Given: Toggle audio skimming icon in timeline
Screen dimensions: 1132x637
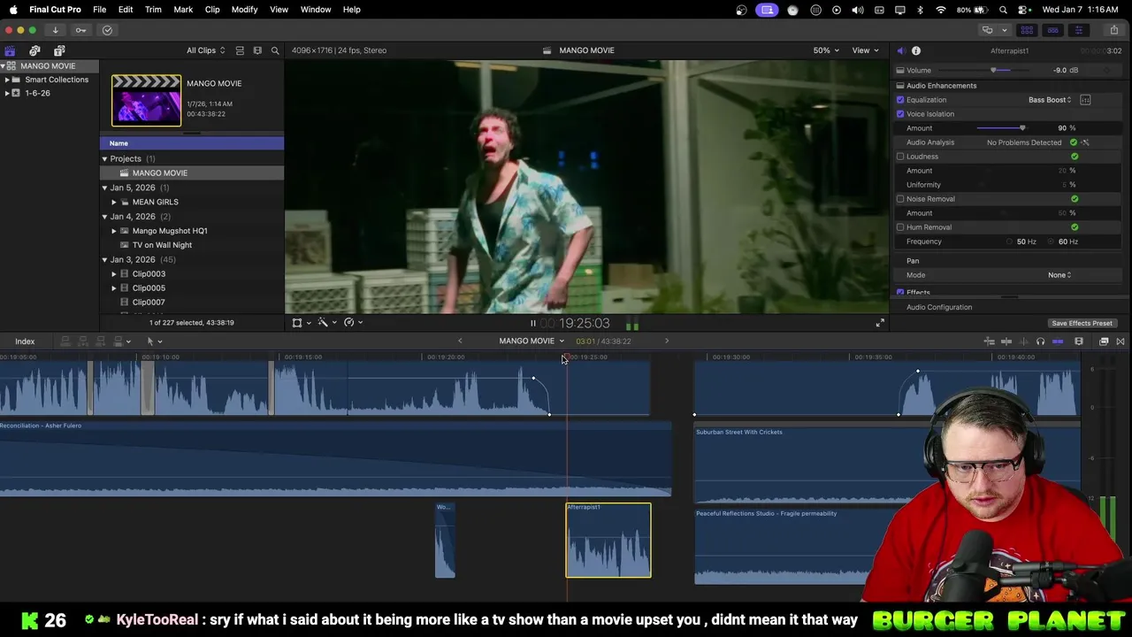Looking at the screenshot, I should 1023,342.
